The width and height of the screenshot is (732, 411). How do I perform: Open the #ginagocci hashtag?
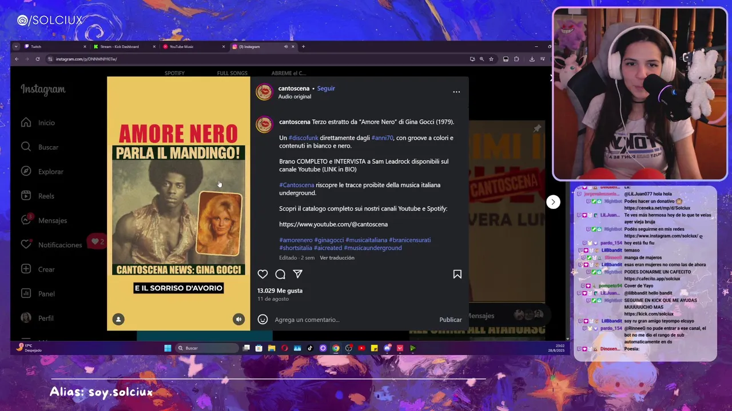329,240
